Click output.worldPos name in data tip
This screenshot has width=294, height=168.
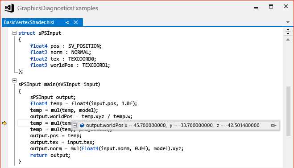pos(105,125)
